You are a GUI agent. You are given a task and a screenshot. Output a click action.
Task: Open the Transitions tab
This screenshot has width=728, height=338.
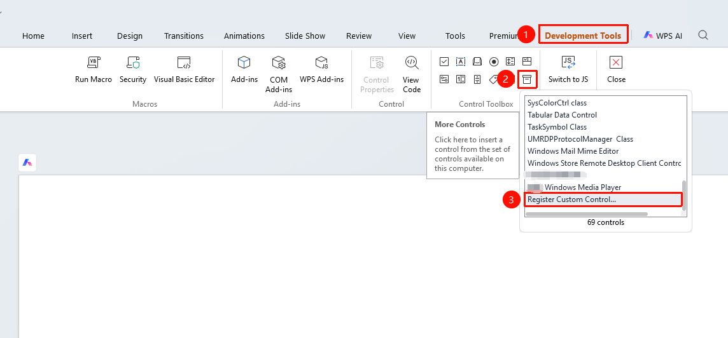[x=184, y=36]
